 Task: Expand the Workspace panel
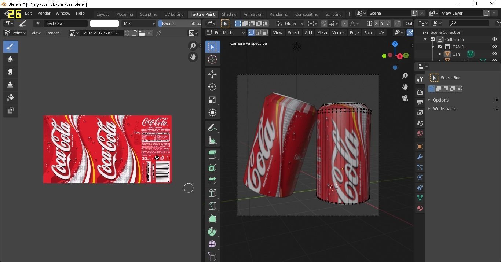[444, 108]
